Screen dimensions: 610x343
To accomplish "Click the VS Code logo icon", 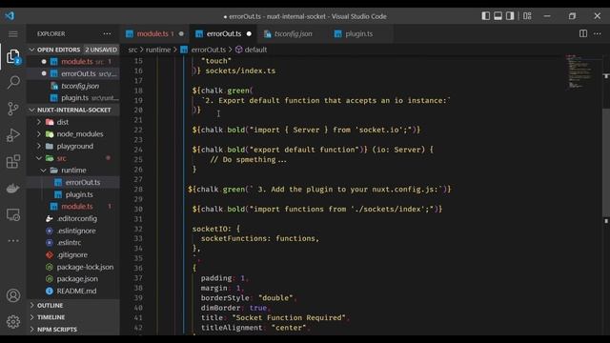I will click(10, 15).
